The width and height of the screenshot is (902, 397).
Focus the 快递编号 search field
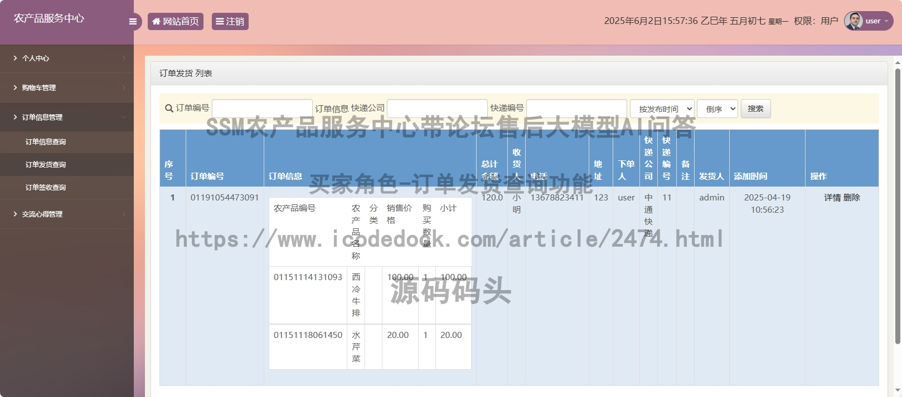click(576, 109)
